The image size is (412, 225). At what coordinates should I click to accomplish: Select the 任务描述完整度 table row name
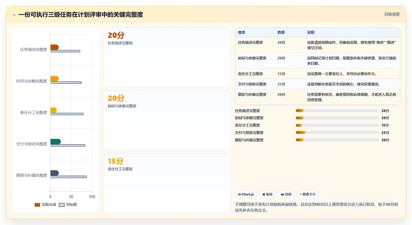tap(250, 42)
